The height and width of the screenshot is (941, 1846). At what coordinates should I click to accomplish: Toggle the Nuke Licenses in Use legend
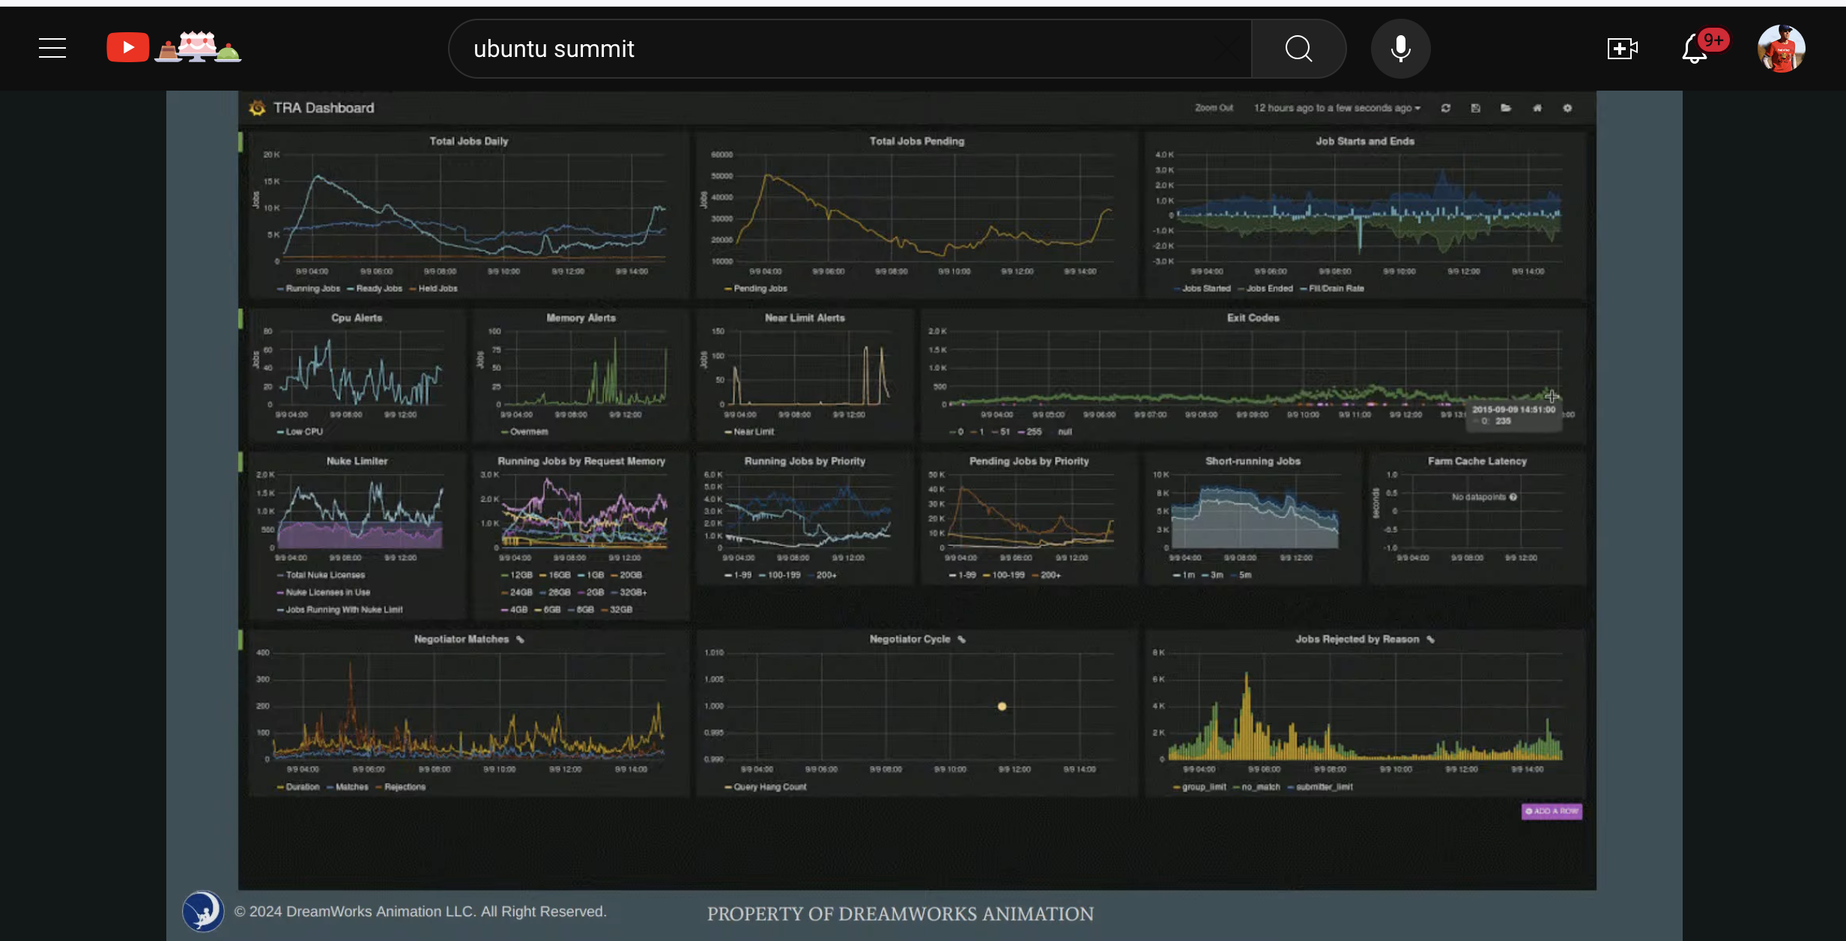pos(324,592)
